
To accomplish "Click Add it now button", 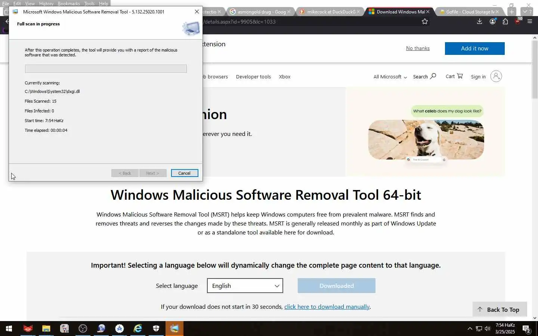I will point(474,49).
